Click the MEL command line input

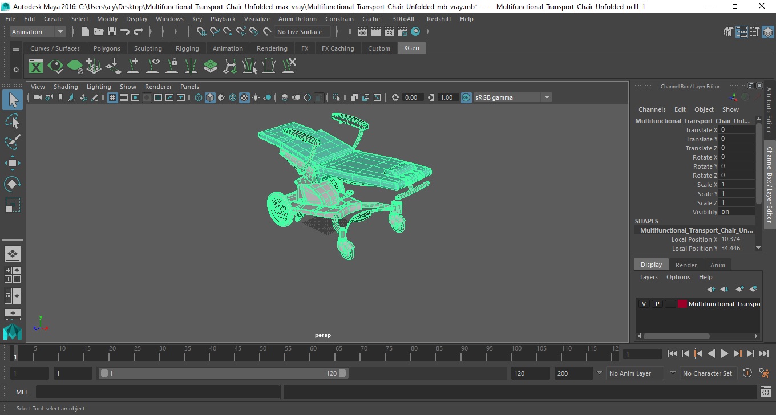coord(157,392)
